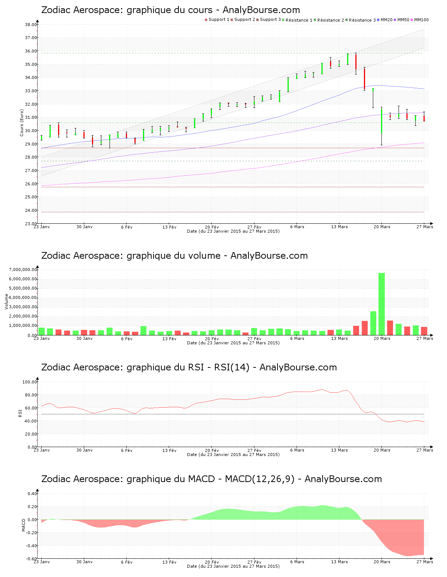Click "13 Mars" date on RSI chart axis
Viewport: 447px width, 577px height.
pos(339,450)
